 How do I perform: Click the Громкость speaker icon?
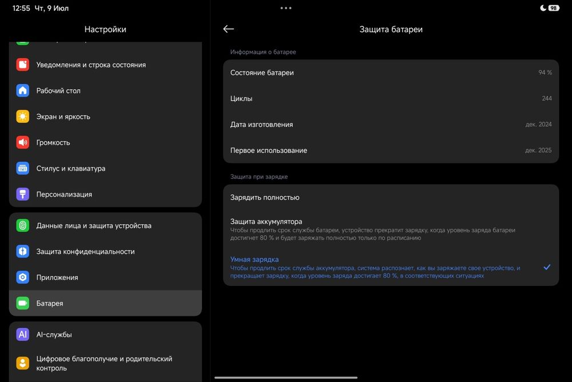23,142
